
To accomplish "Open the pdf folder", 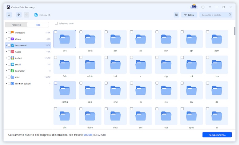I will coord(115,39).
